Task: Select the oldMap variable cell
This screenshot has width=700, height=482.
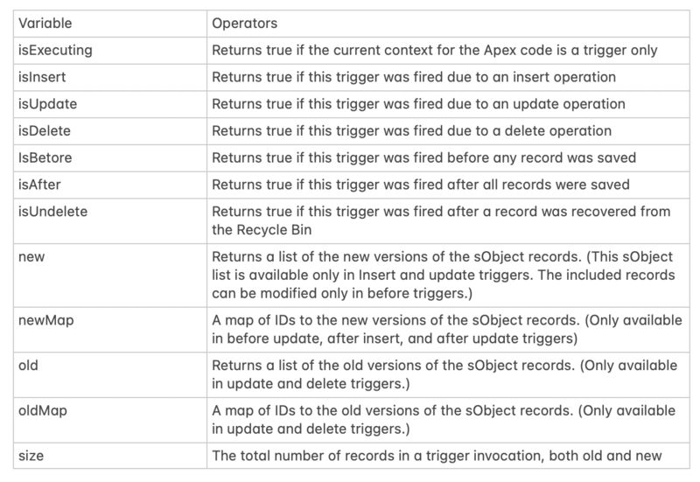Action: 110,420
